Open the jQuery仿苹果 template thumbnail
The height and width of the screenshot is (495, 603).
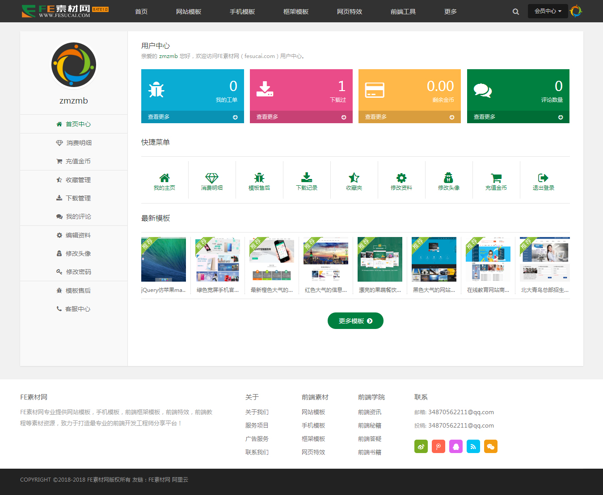tap(164, 259)
